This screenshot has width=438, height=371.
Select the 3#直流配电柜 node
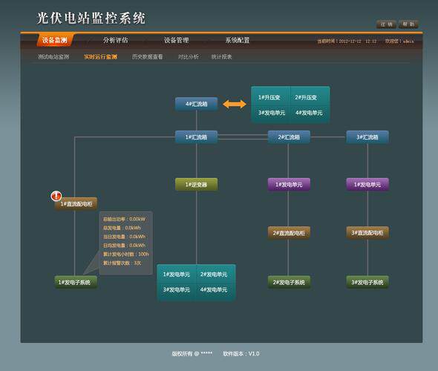[367, 233]
